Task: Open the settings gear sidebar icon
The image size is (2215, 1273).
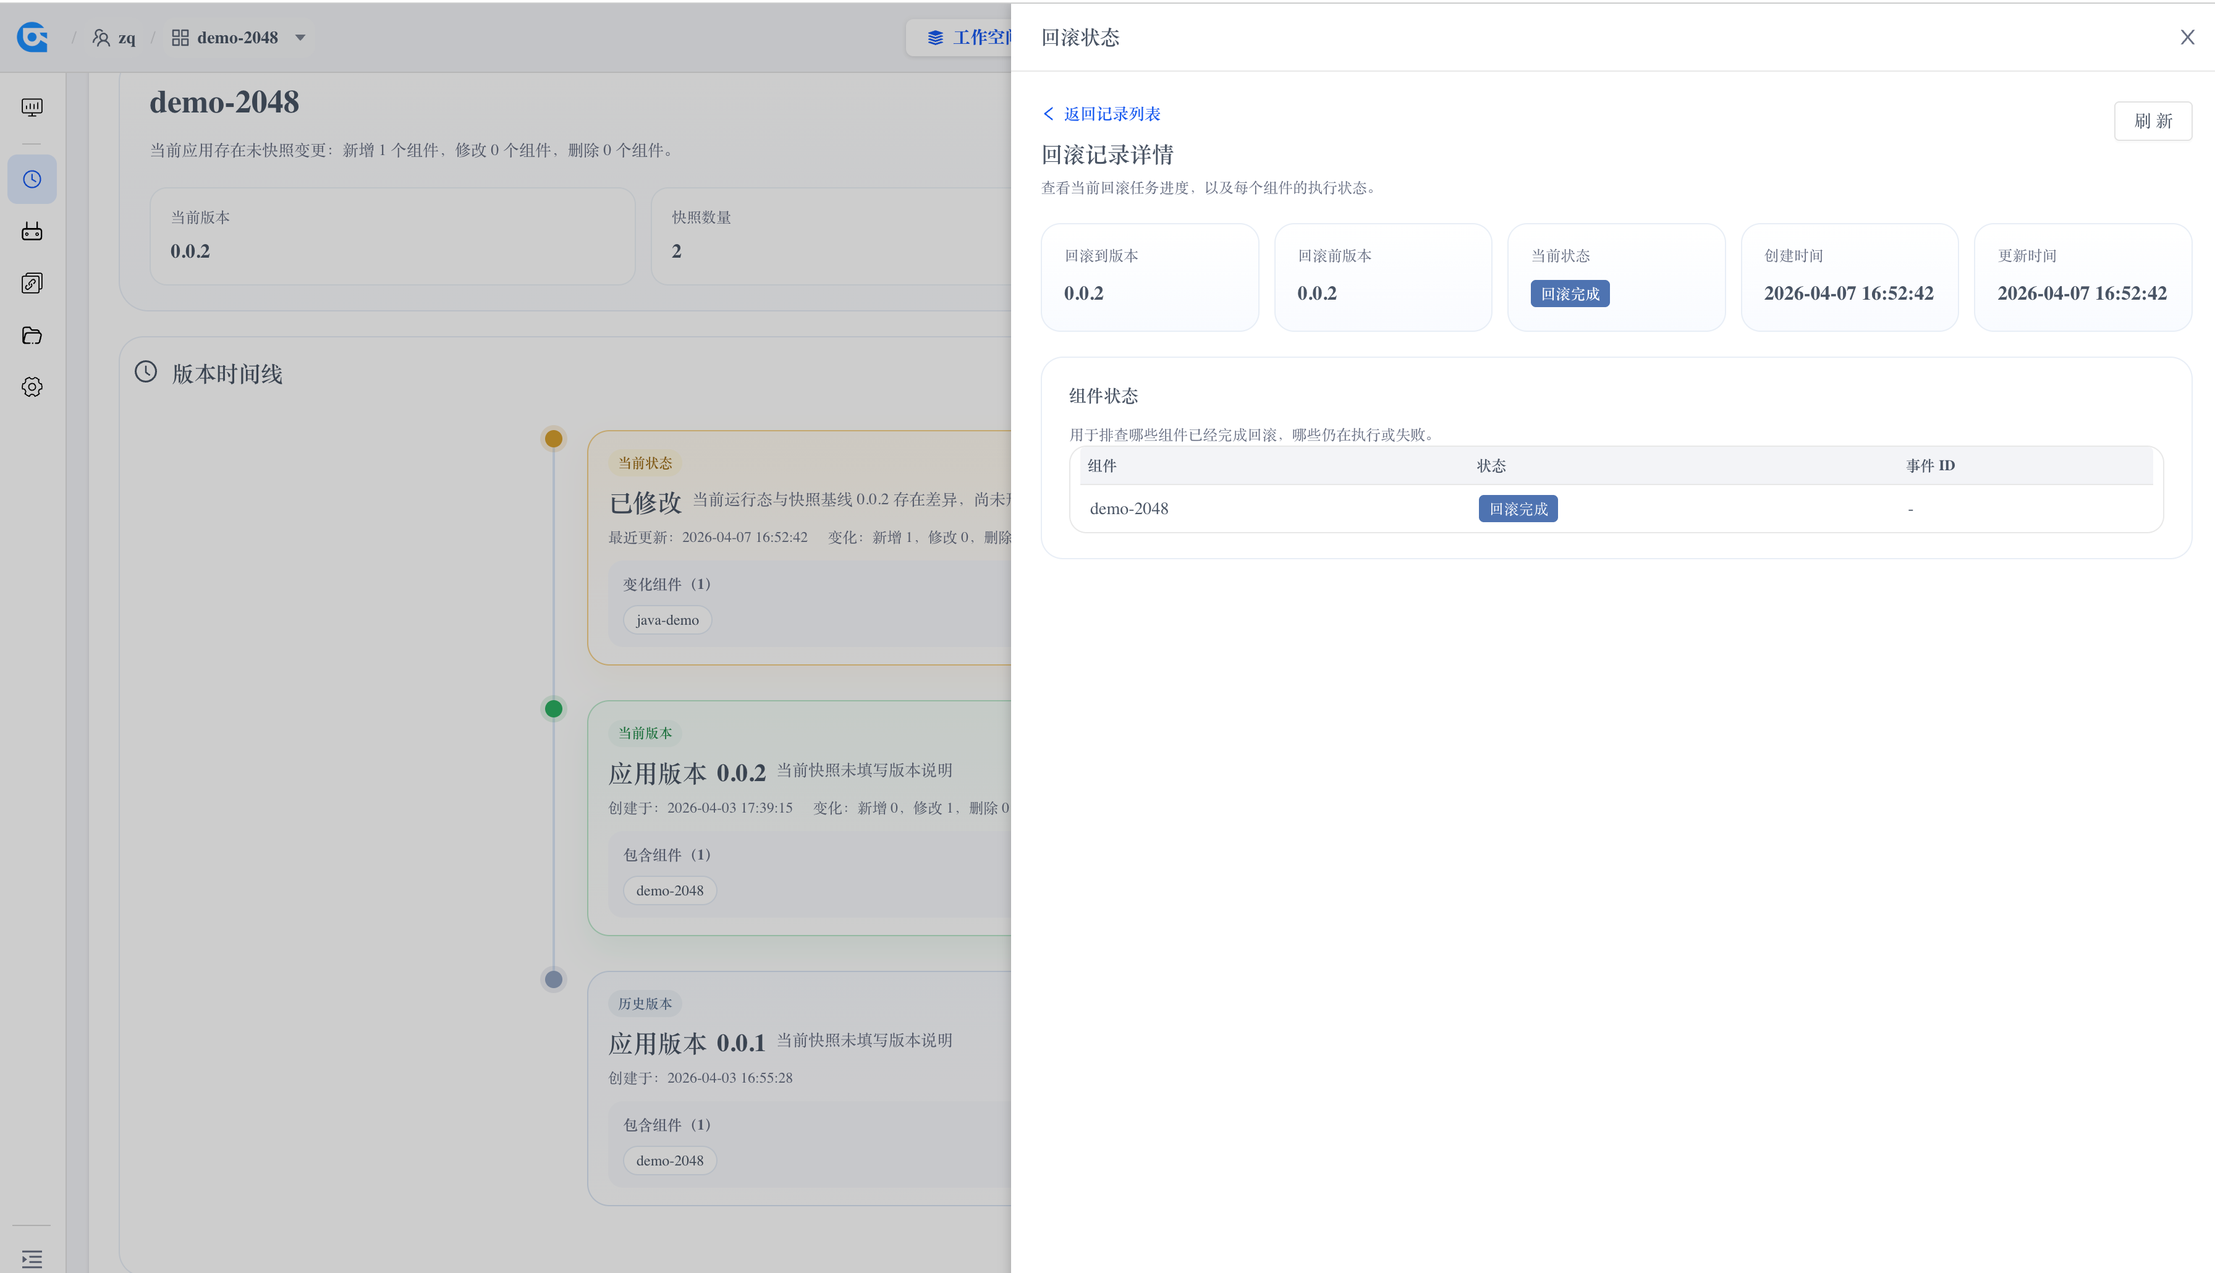Action: pos(32,386)
